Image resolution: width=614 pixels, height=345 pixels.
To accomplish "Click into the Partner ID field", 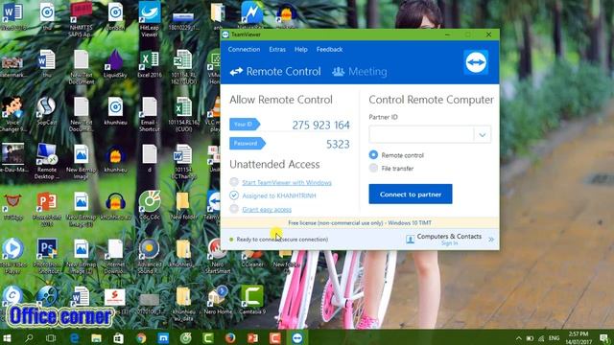I will [x=421, y=134].
